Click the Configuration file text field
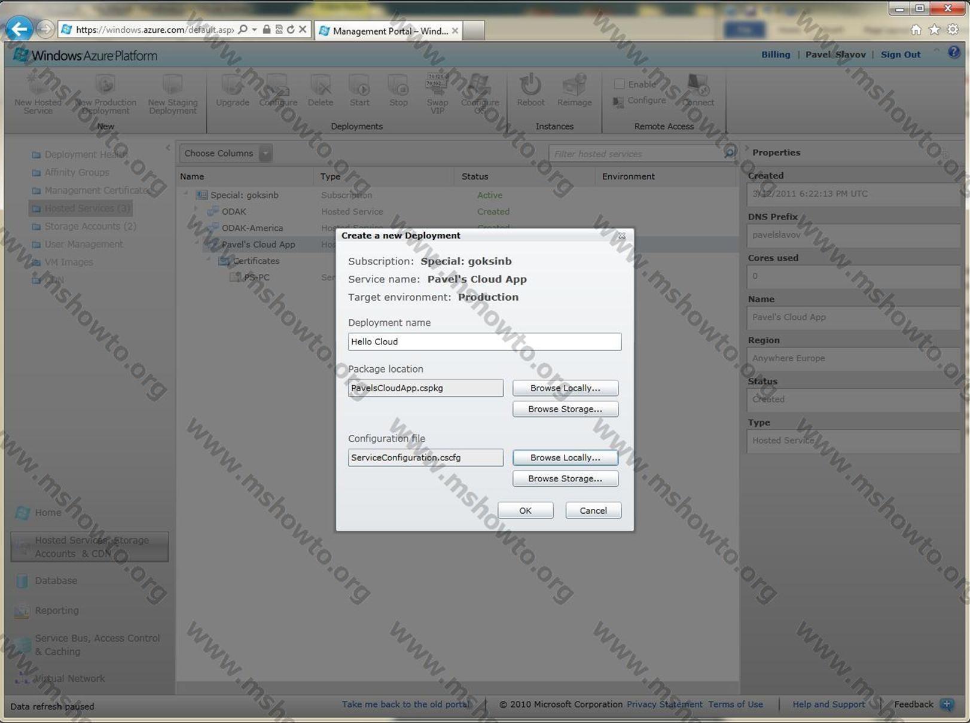This screenshot has height=723, width=970. (x=426, y=457)
